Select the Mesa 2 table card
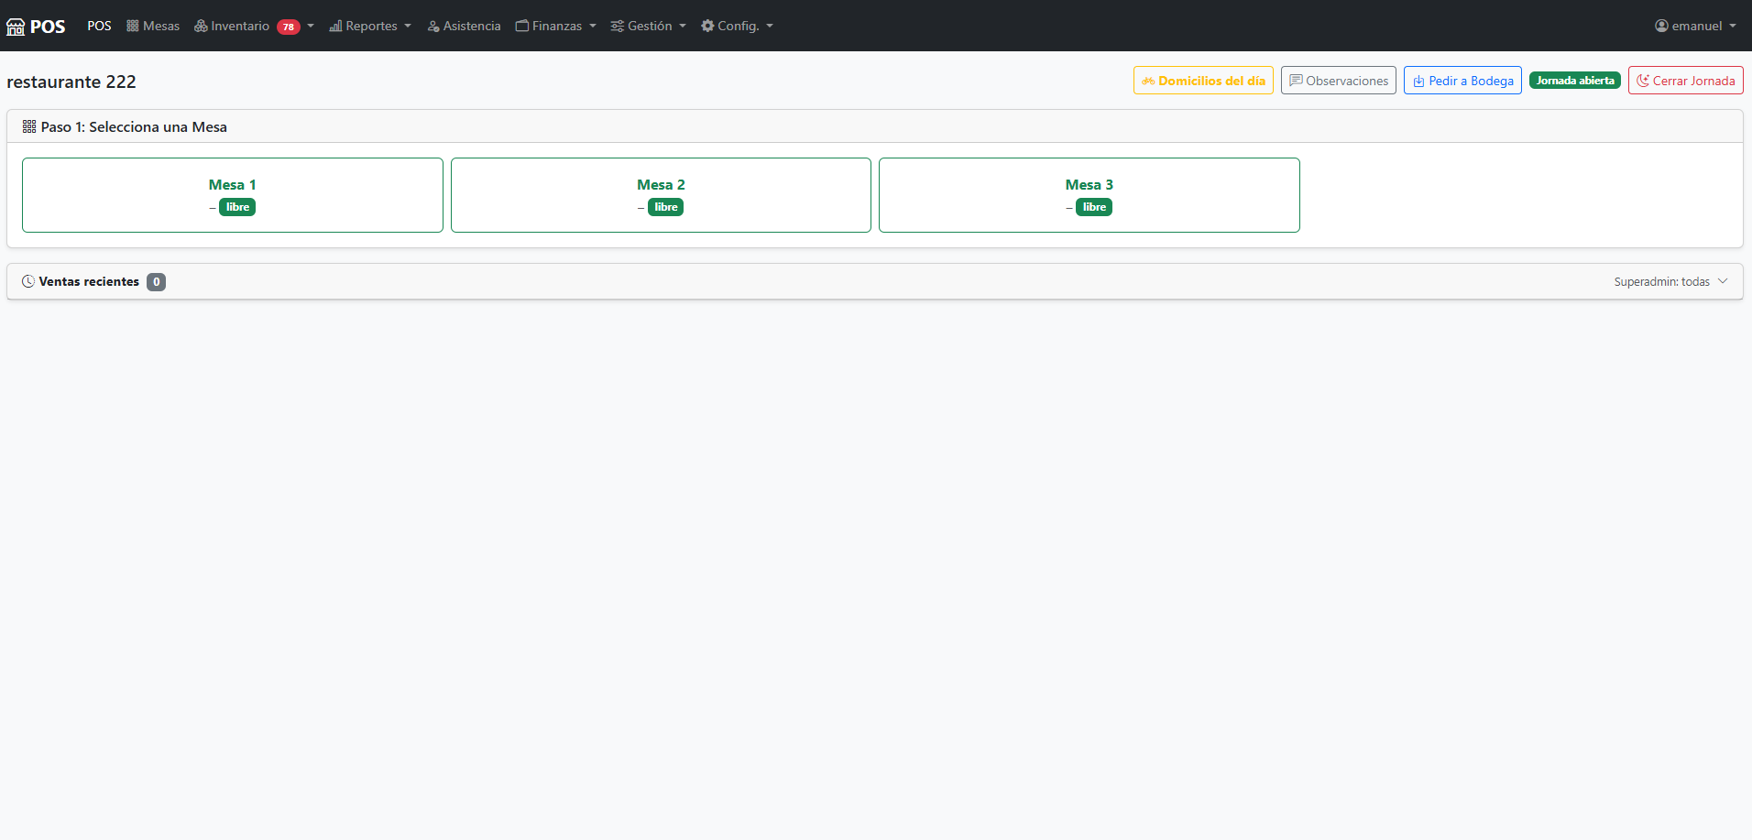This screenshot has width=1752, height=840. 661,195
